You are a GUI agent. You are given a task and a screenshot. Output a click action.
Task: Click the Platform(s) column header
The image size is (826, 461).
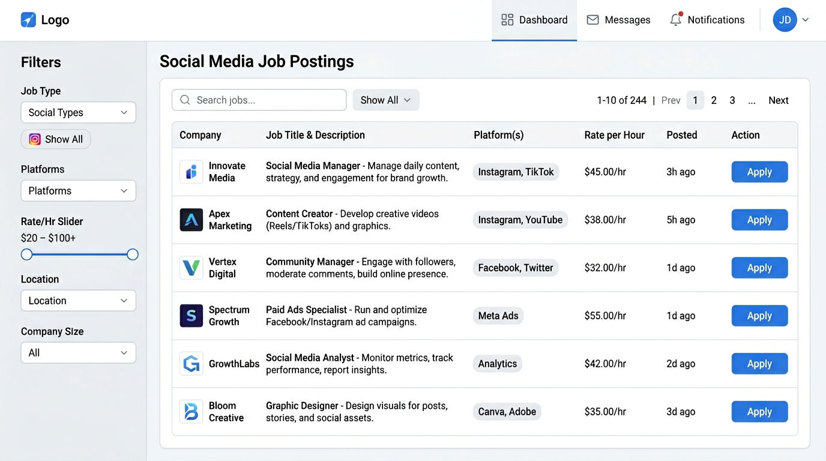point(499,135)
